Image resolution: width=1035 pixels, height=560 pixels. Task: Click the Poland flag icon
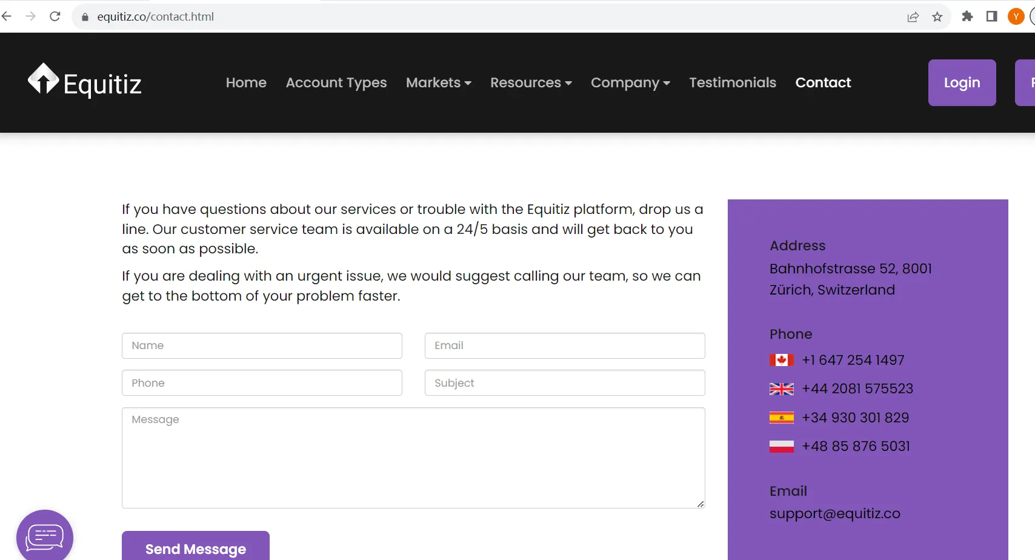tap(782, 447)
